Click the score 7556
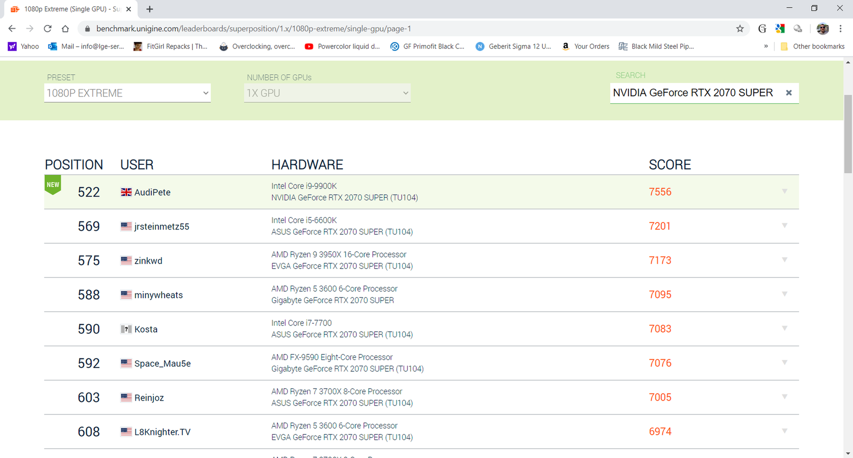 pyautogui.click(x=660, y=192)
